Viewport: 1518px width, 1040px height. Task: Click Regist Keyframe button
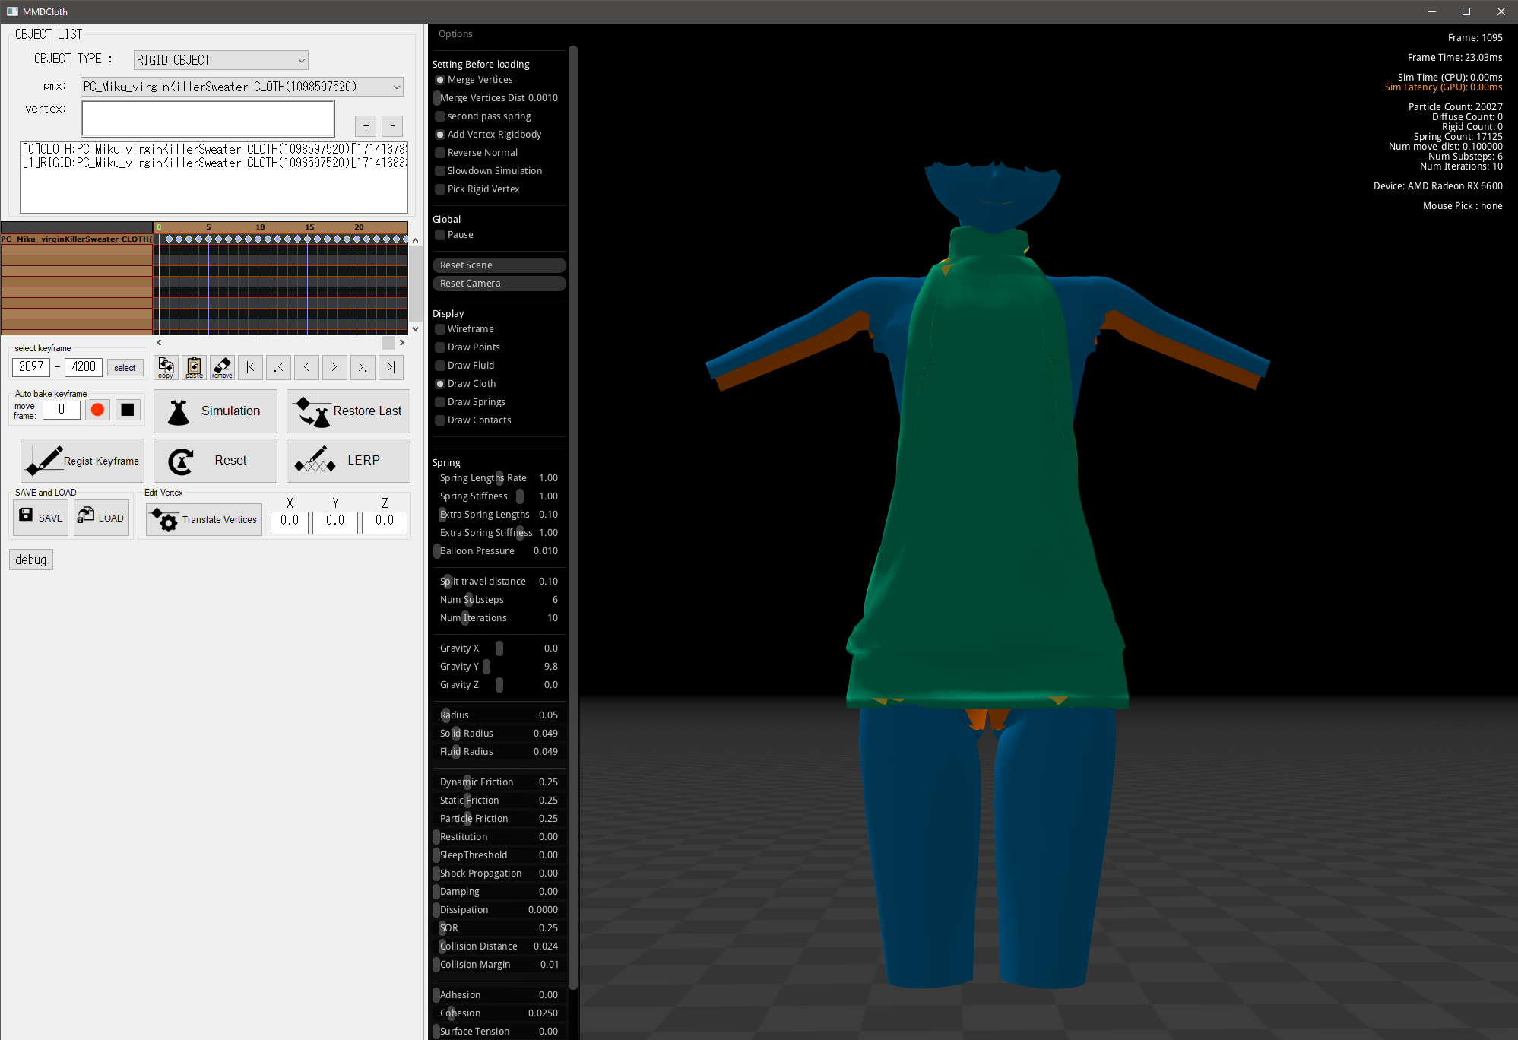click(x=82, y=461)
